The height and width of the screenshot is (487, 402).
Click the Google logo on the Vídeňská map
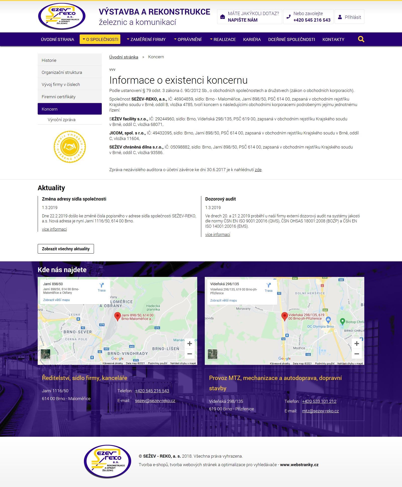click(x=284, y=358)
